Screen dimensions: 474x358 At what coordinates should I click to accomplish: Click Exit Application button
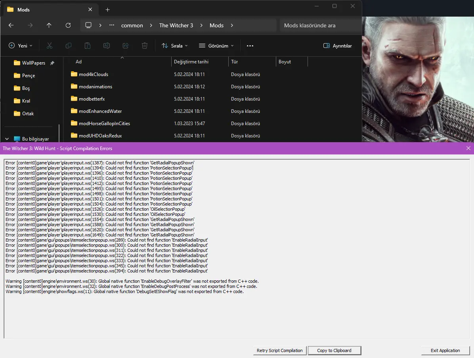(445, 350)
